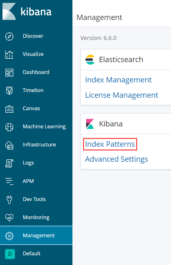
Task: Open the Dev Tools menu label
Action: click(34, 199)
